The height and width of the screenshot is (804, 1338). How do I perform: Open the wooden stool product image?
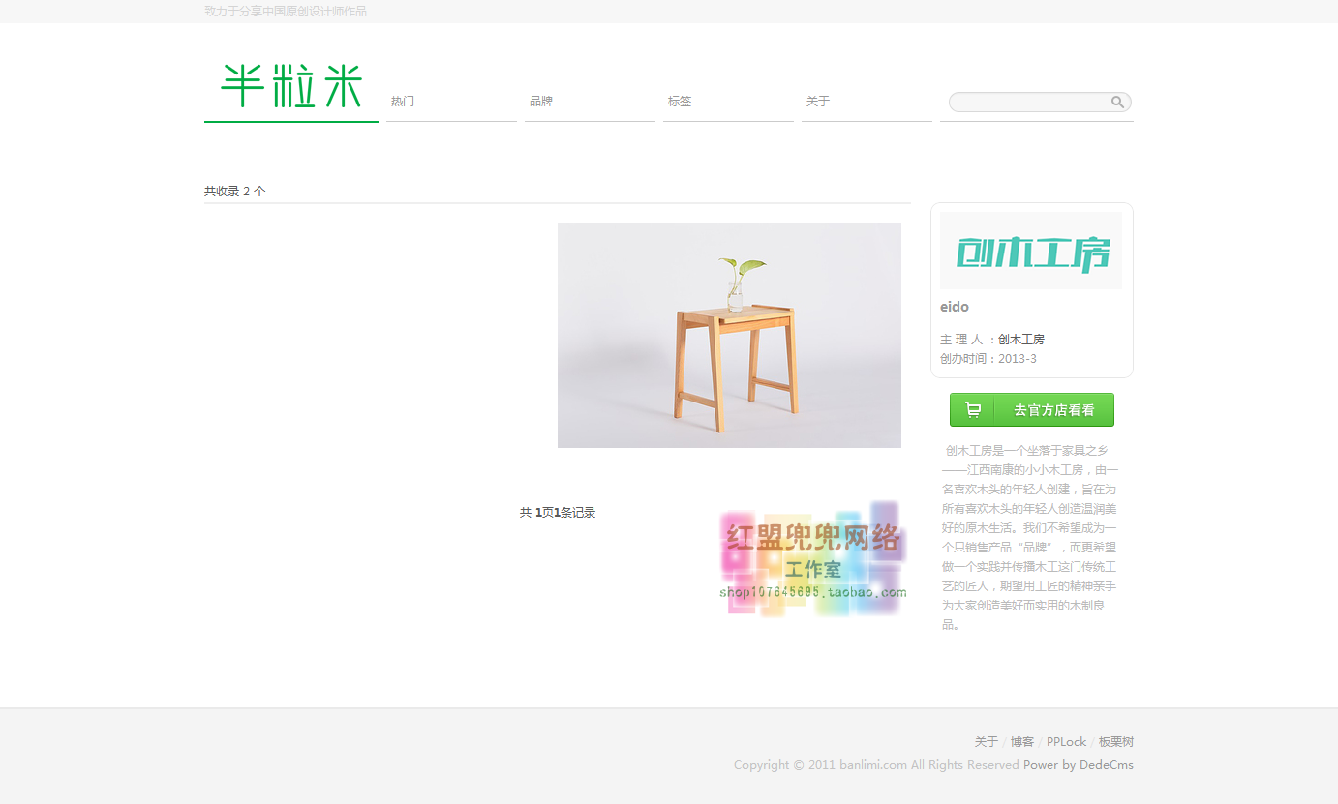point(729,336)
